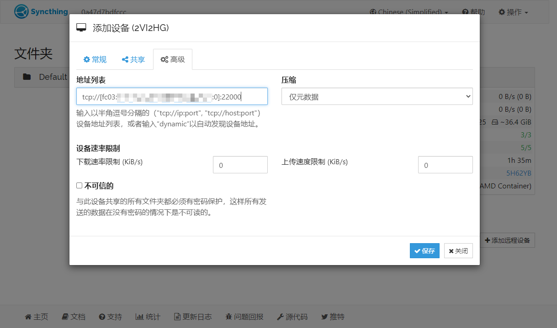Screen dimensions: 557x328
Task: Switch to the 常规 tab
Action: [x=95, y=59]
